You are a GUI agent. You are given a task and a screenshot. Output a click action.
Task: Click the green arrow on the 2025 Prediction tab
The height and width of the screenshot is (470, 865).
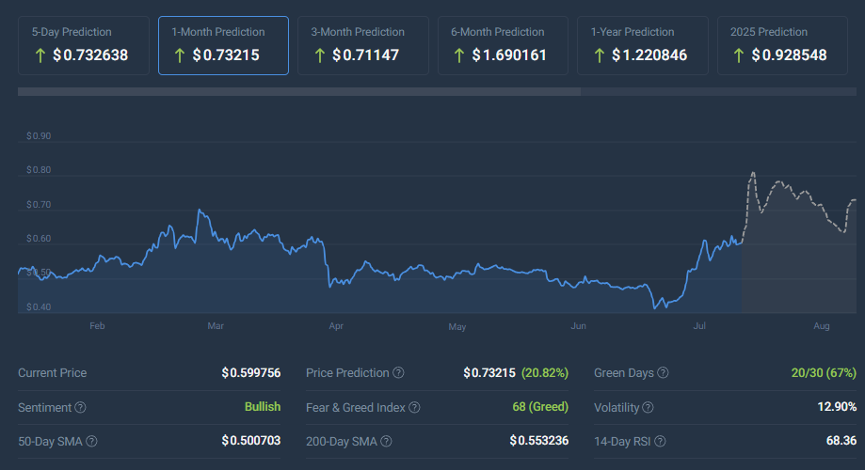point(739,55)
